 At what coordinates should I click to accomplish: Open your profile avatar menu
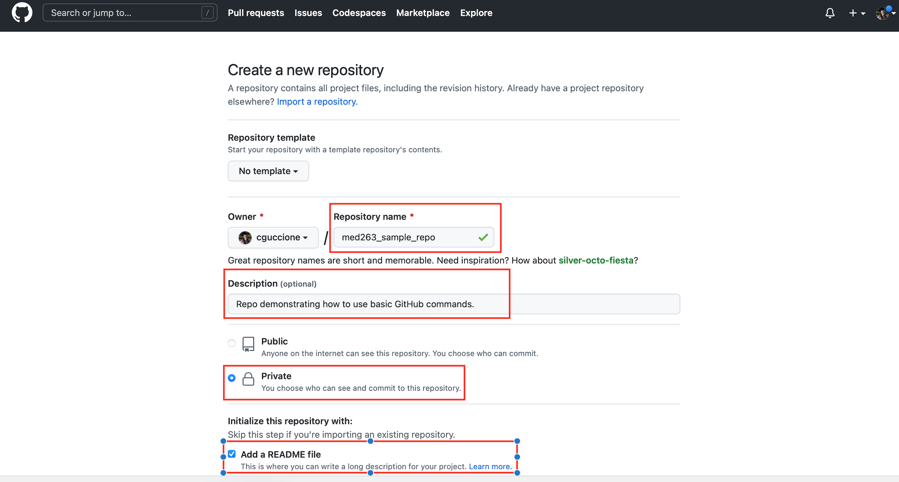pos(884,13)
